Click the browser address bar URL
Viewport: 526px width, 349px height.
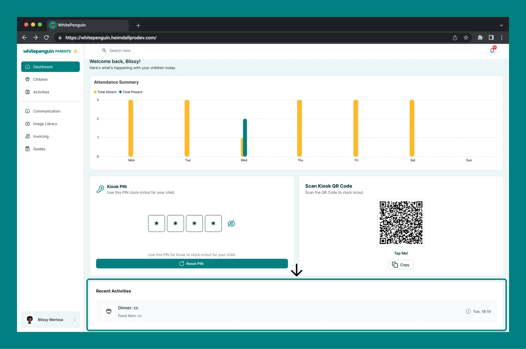(111, 38)
